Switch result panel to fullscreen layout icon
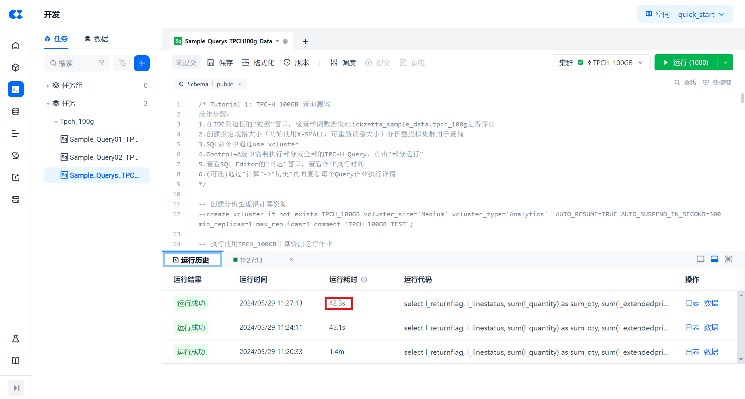The image size is (745, 399). click(x=728, y=259)
